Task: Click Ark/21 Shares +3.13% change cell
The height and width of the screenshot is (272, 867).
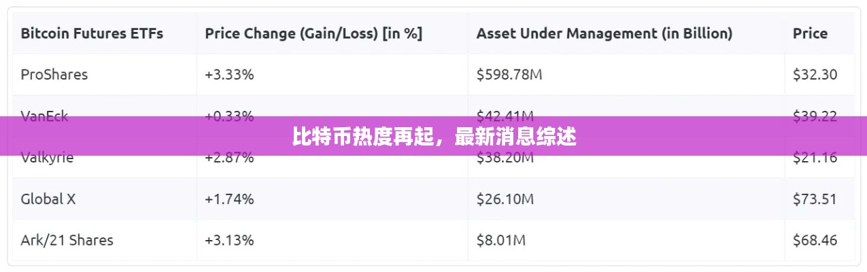Action: click(229, 240)
